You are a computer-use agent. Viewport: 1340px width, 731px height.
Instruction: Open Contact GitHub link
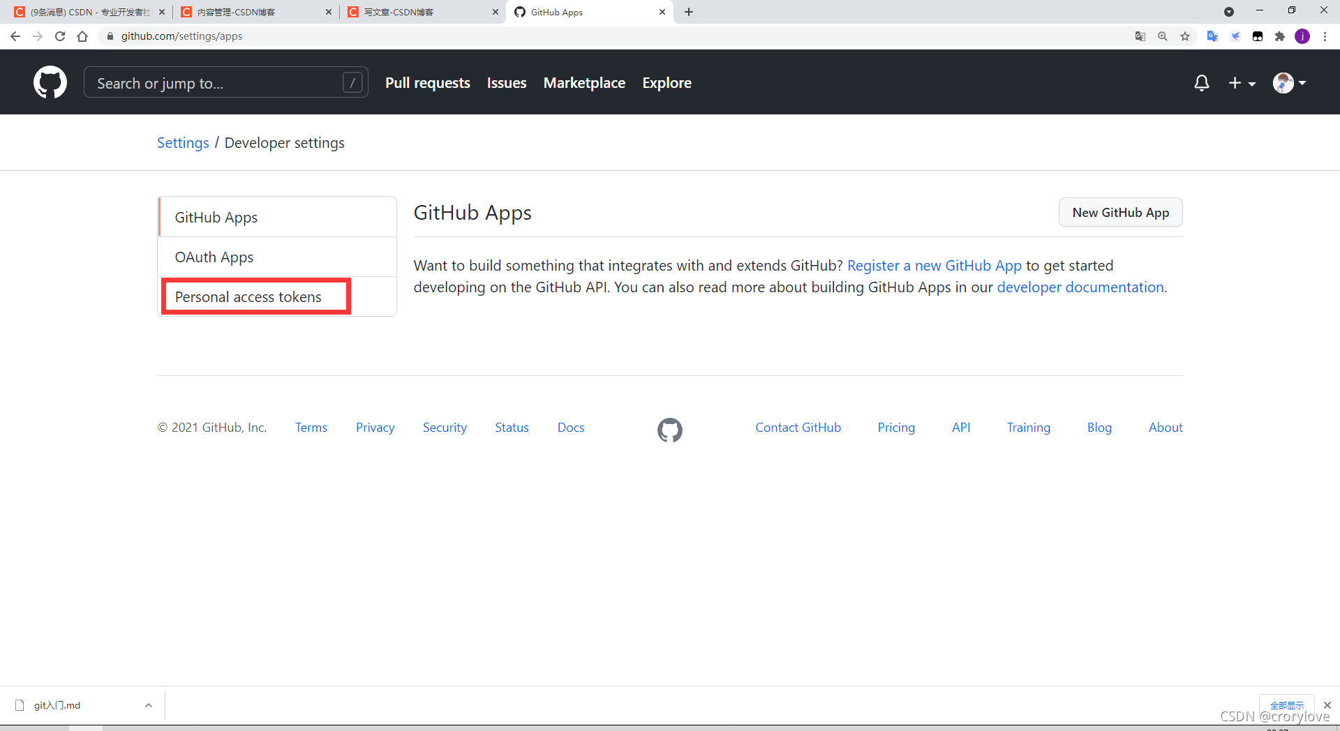(x=798, y=428)
